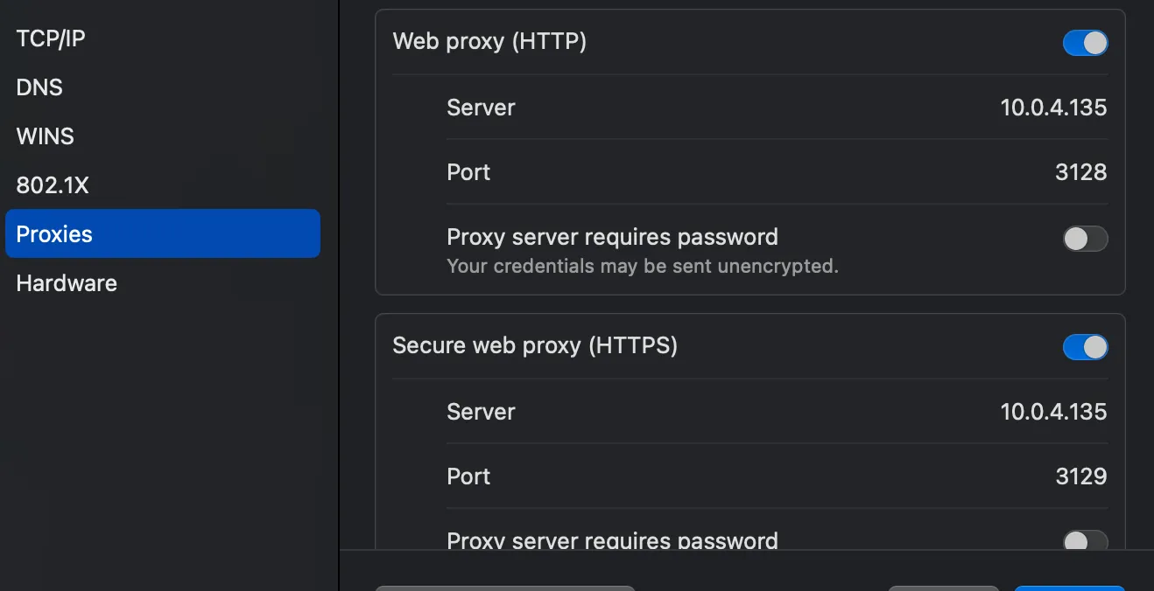Click the "Server" label under Web proxy (HTTP)
The image size is (1154, 591).
481,108
